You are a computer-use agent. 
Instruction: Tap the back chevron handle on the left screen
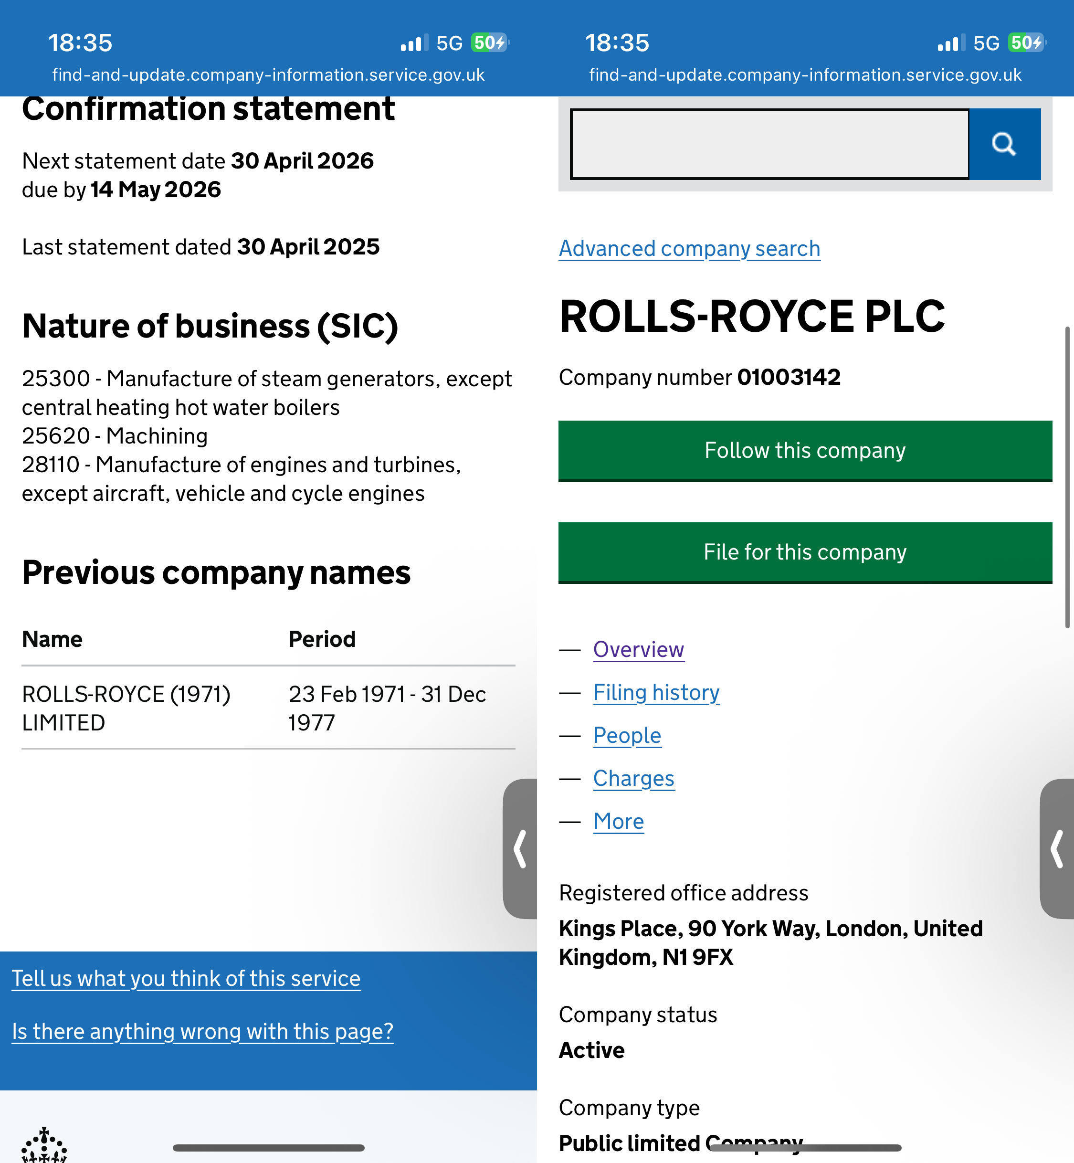(x=520, y=848)
